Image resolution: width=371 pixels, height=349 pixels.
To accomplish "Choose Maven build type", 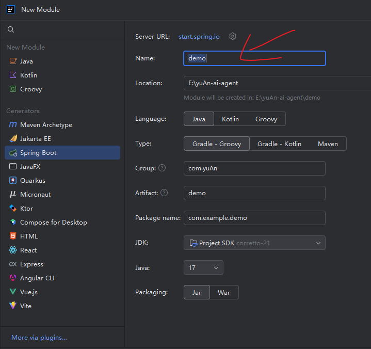I will (x=328, y=144).
